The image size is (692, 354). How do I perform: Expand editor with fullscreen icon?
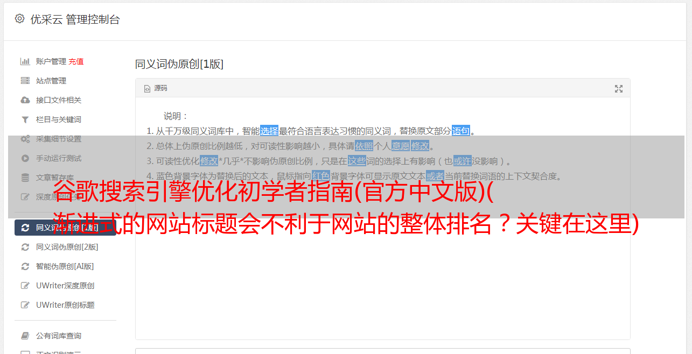[x=619, y=89]
